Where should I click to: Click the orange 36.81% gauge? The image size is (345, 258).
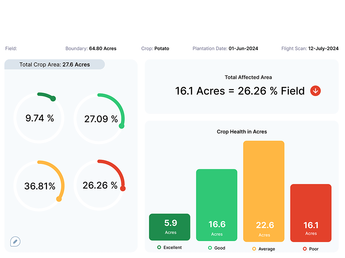[x=39, y=186]
